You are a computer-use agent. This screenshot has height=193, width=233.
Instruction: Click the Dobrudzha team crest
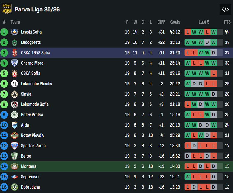pyautogui.click(x=14, y=187)
